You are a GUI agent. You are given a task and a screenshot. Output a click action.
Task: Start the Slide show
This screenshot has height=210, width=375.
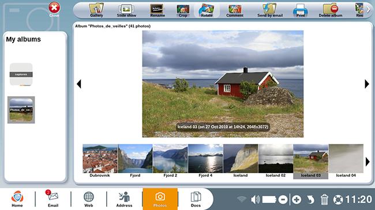coord(126,10)
